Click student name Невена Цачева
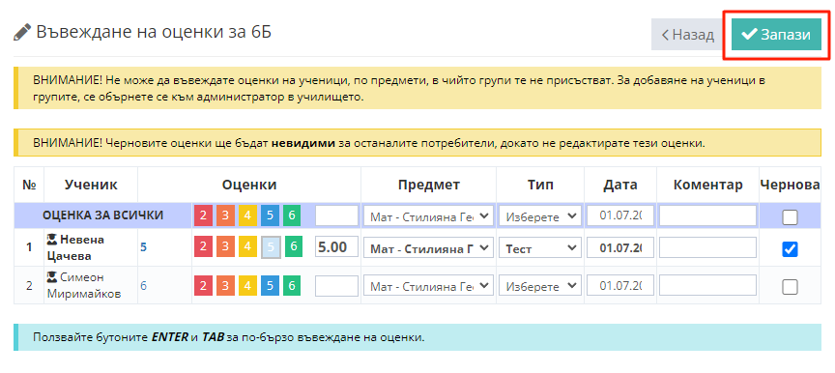The image size is (835, 373). [x=76, y=248]
